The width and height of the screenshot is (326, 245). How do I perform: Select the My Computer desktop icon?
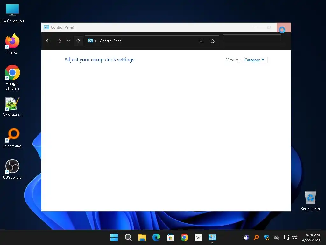point(12,13)
